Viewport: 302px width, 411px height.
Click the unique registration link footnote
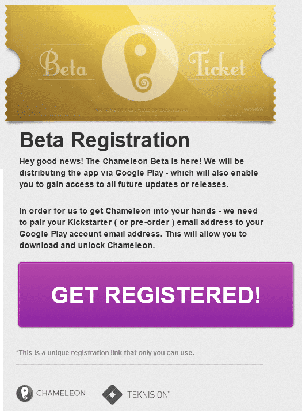click(105, 352)
